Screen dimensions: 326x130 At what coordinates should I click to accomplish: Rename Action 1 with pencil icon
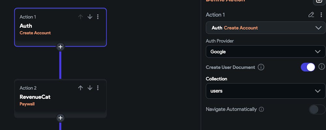pos(311,15)
